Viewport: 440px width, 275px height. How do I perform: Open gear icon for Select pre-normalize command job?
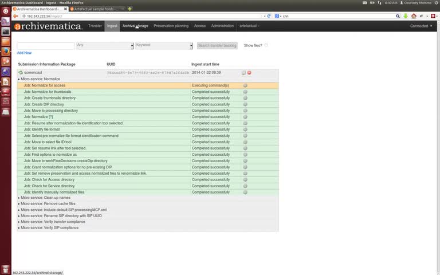point(245,136)
